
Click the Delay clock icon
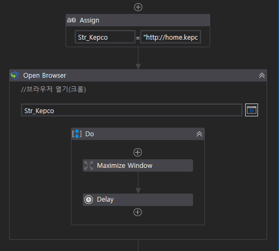(89, 200)
